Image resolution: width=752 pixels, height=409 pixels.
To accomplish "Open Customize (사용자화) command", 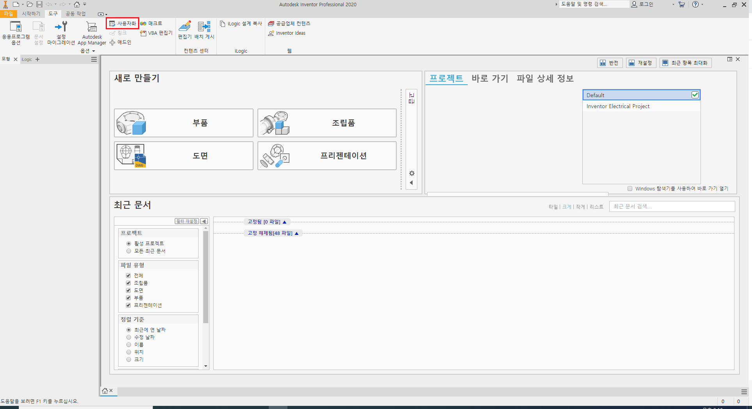I will click(x=123, y=23).
